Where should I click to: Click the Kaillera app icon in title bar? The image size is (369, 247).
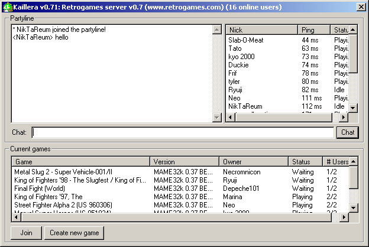coord(7,7)
